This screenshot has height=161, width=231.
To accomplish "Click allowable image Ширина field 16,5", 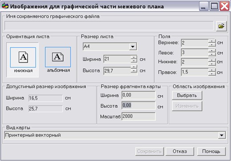I will point(45,98).
